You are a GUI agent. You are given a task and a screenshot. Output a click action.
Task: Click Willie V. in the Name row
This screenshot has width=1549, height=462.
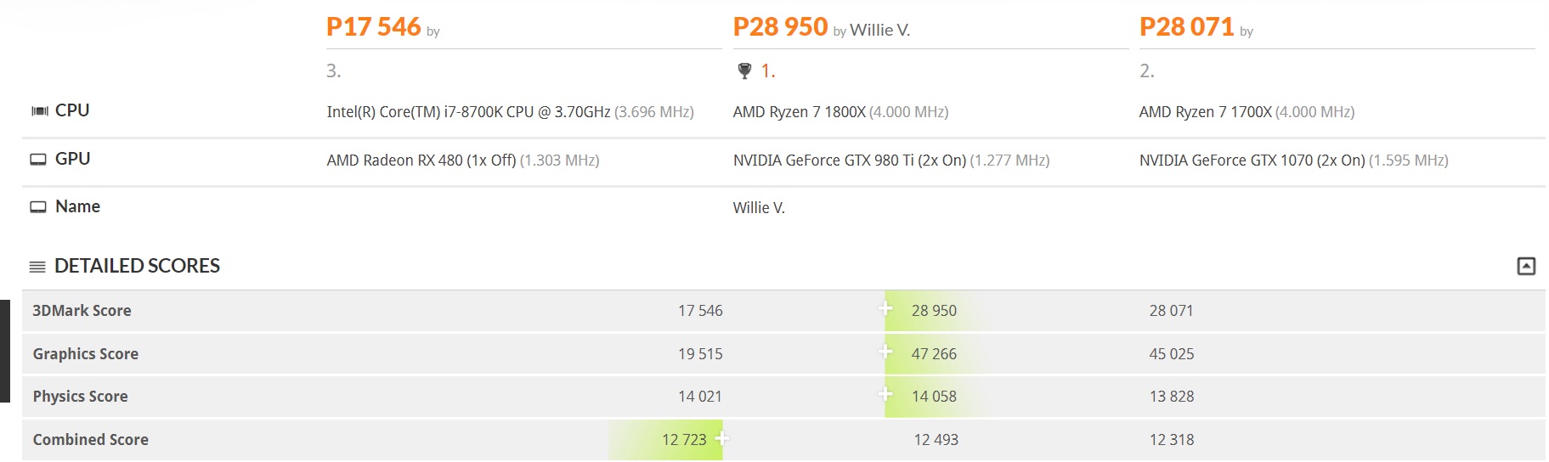coord(759,208)
